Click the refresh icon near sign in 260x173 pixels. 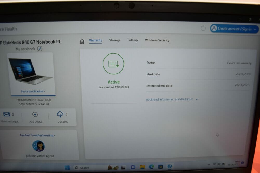coord(203,28)
